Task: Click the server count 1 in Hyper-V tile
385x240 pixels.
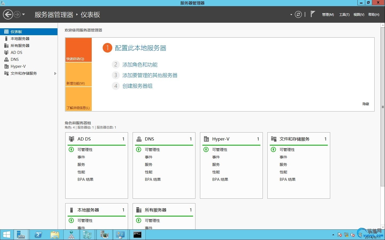Action: (258, 139)
